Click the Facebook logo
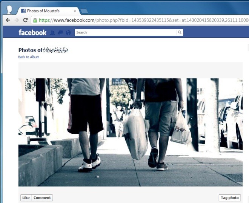Screen dimensions: 249x203 [x=32, y=32]
